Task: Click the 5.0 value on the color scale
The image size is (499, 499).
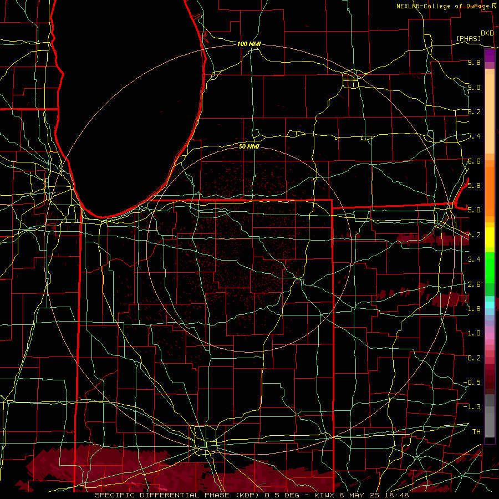Action: coord(474,210)
